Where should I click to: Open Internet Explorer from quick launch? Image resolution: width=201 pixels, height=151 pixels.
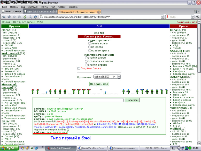[36, 148]
